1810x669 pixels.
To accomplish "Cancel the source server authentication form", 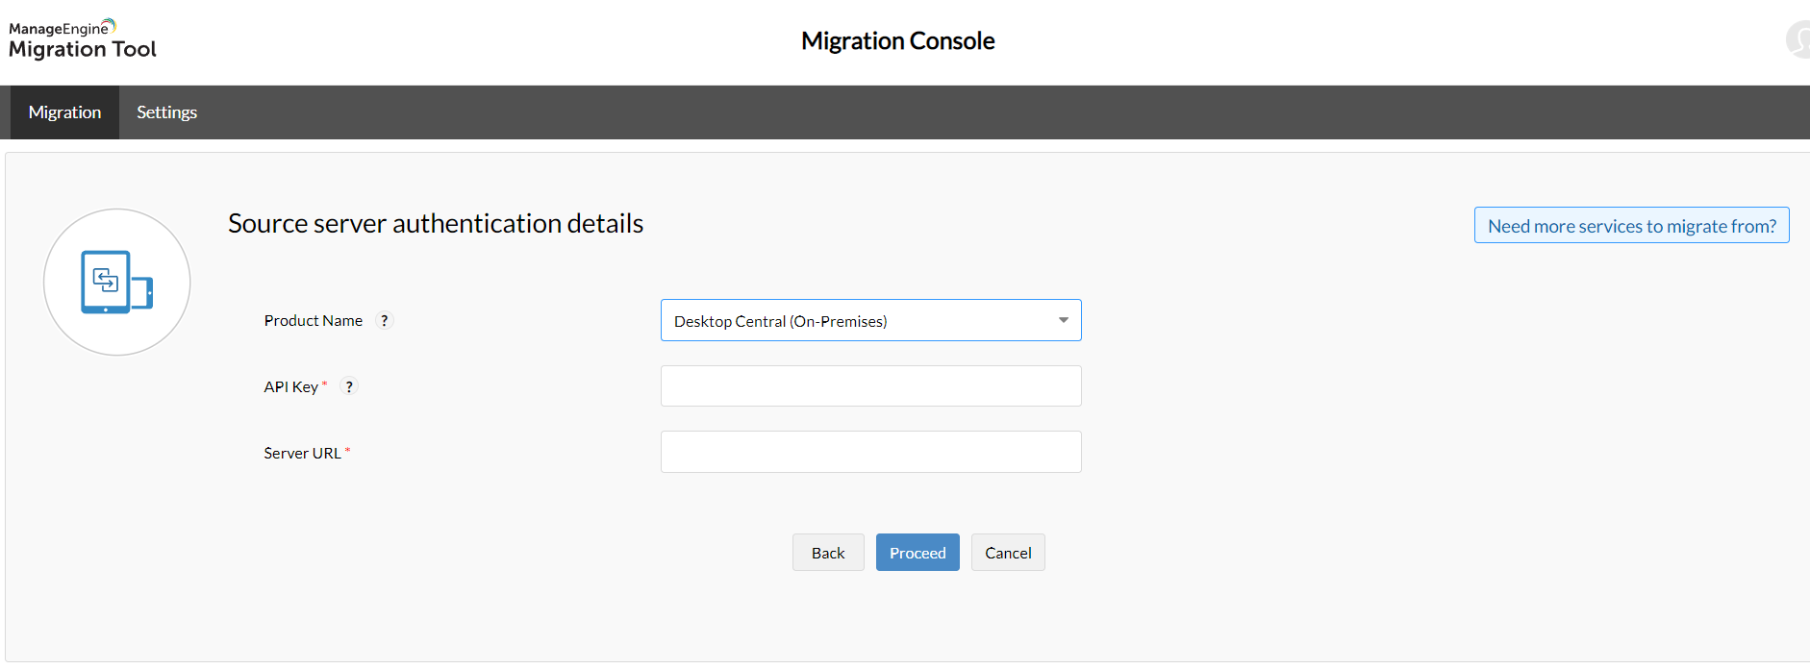I will click(1007, 553).
